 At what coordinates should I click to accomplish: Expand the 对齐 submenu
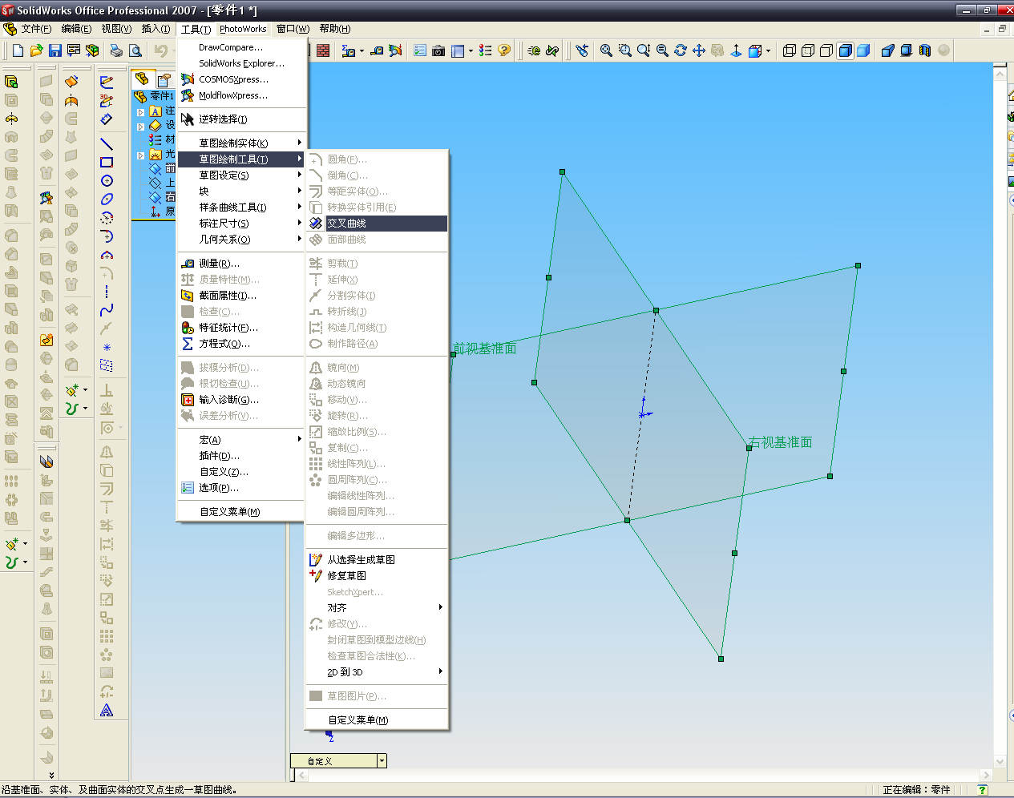pyautogui.click(x=376, y=607)
